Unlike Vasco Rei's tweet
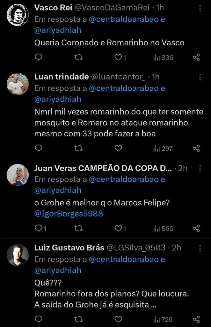211x327 pixels. click(118, 57)
